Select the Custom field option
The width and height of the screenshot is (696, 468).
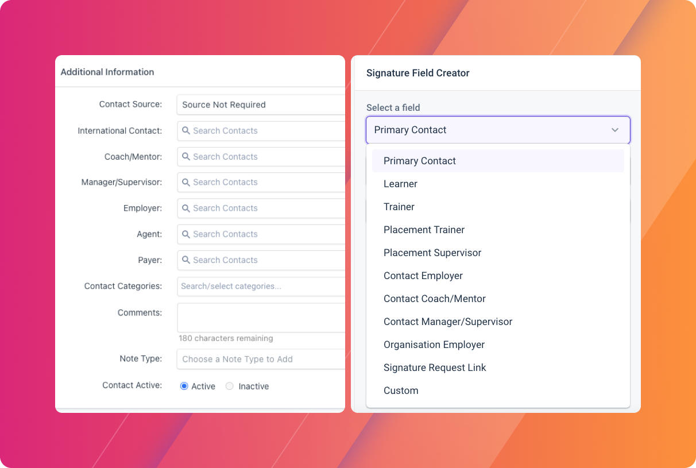[x=400, y=390]
